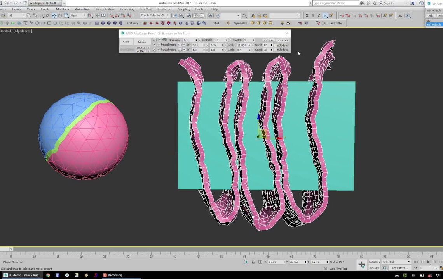Open the selection filter dropdown showing All
Viewport: 443px width, 279px height.
[x=23, y=15]
